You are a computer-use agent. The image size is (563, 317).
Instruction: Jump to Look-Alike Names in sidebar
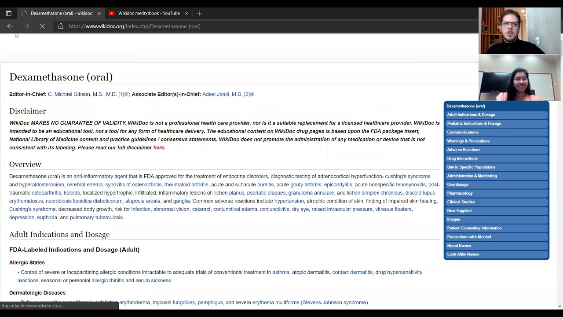coord(496,254)
